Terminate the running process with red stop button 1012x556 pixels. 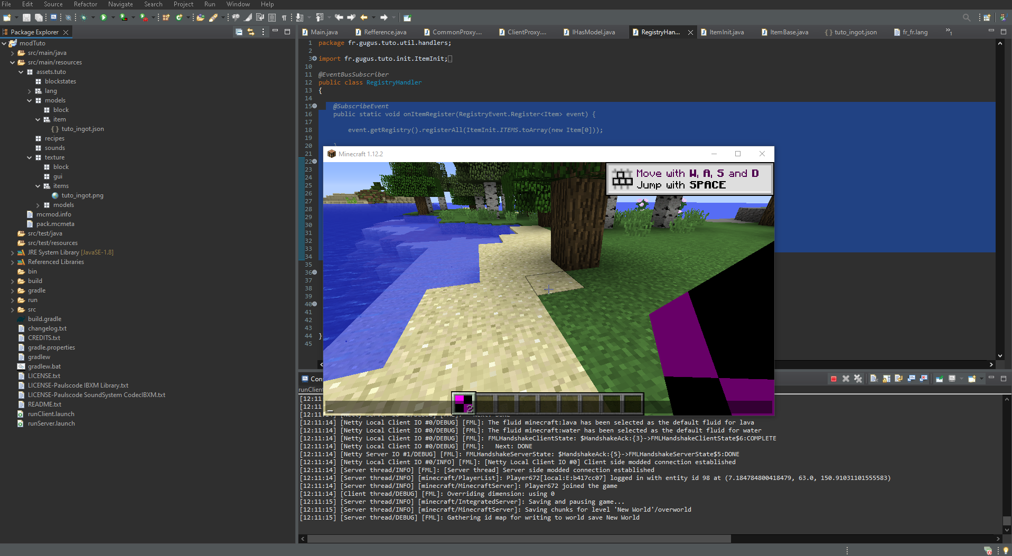point(833,379)
